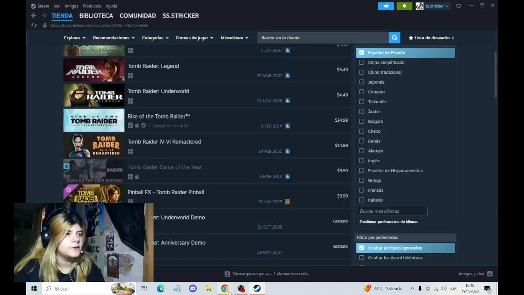Expand the Explorar dropdown
Image resolution: width=524 pixels, height=295 pixels.
[x=75, y=38]
